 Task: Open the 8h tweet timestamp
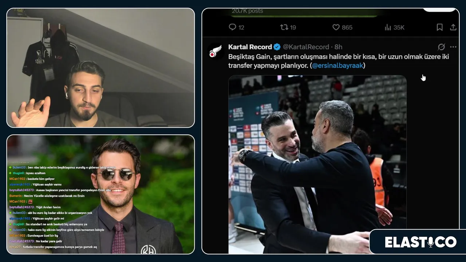point(338,47)
